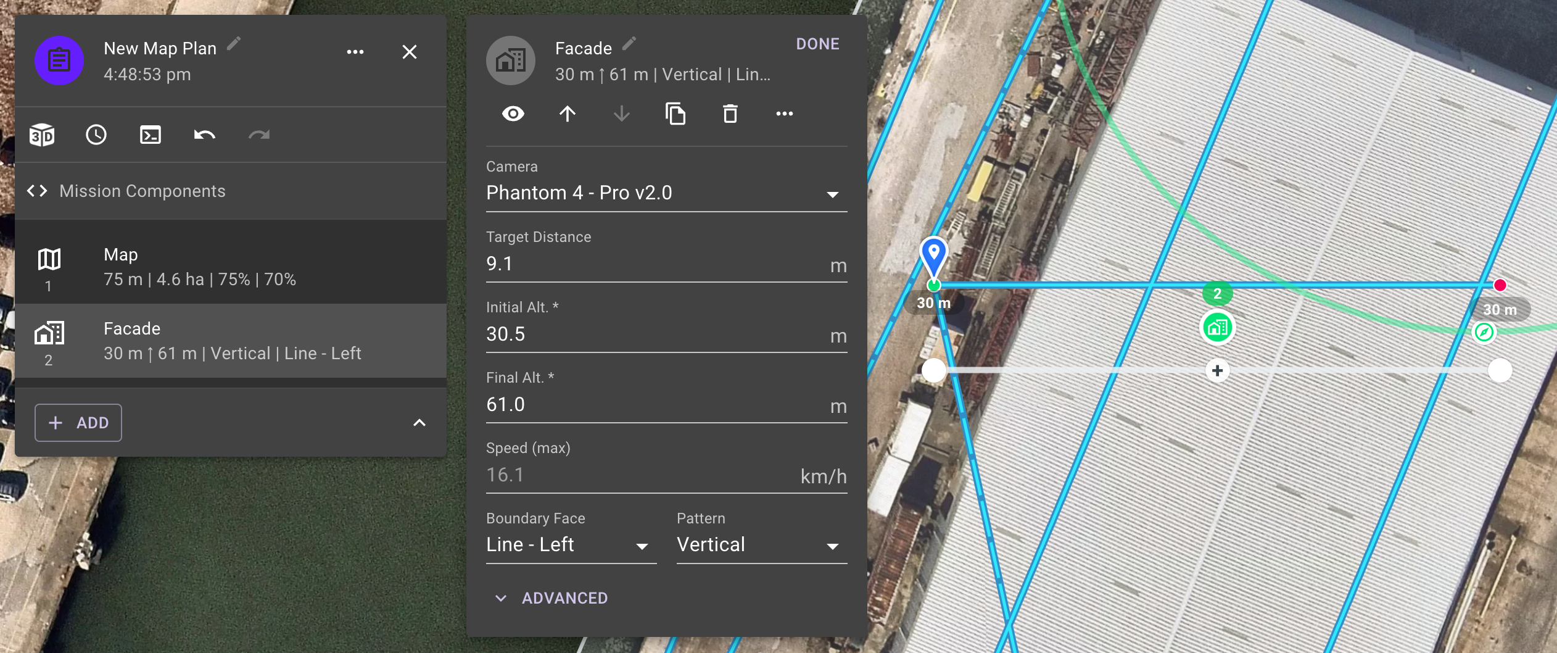Click the 4:48:53 pm timestamp

[x=147, y=75]
